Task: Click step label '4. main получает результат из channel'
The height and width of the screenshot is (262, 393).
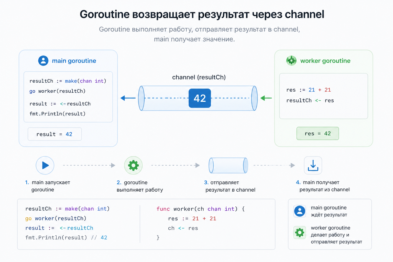Action: click(x=323, y=186)
